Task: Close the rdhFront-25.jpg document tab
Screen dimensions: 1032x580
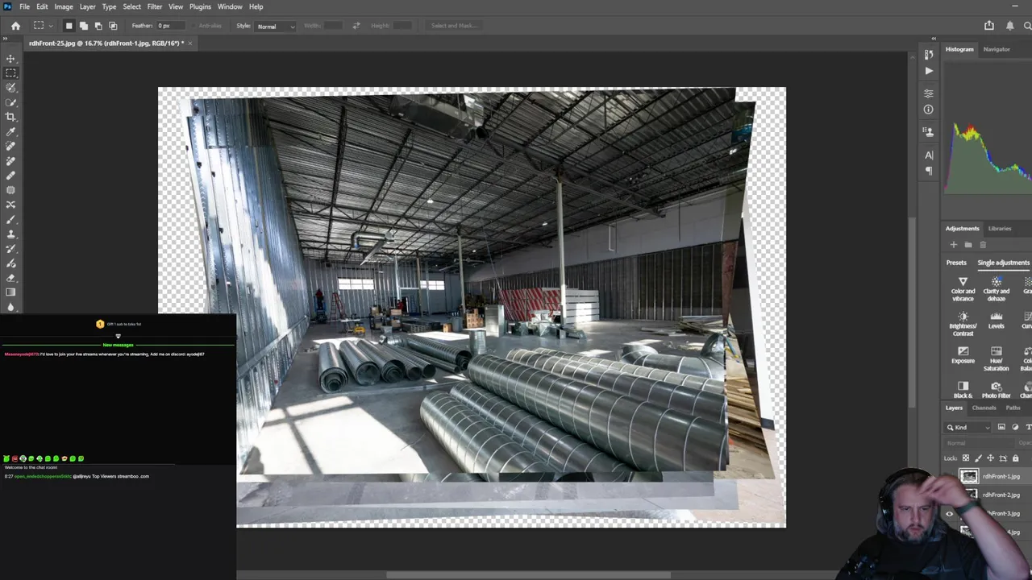Action: 190,43
